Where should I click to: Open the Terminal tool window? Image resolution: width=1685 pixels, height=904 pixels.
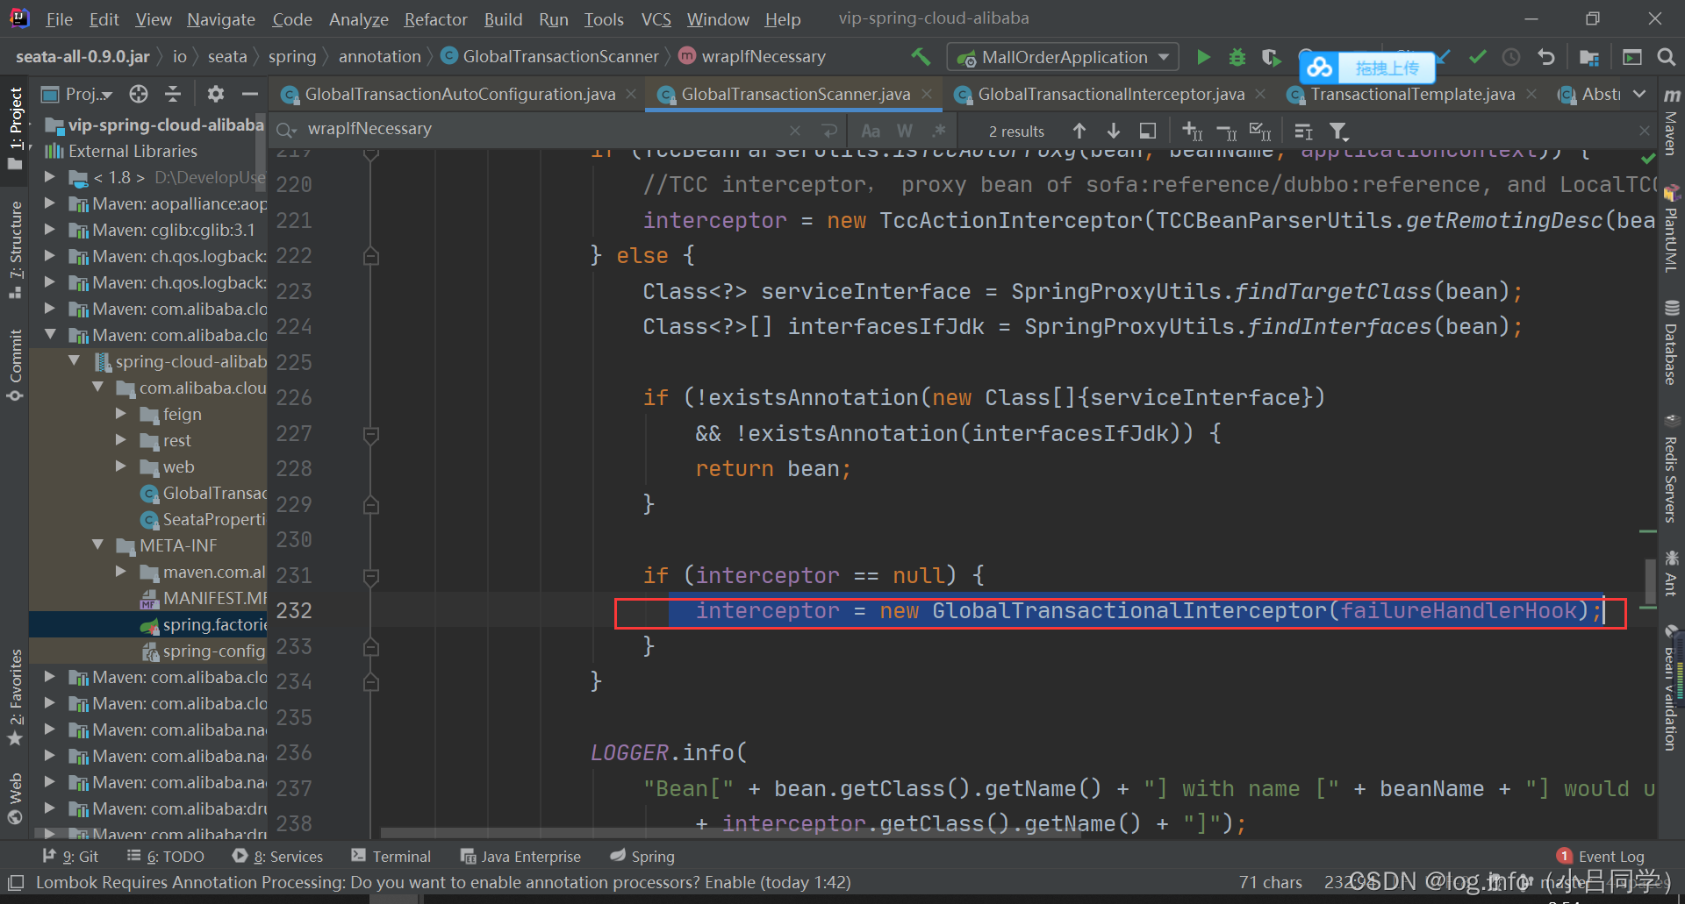click(391, 857)
